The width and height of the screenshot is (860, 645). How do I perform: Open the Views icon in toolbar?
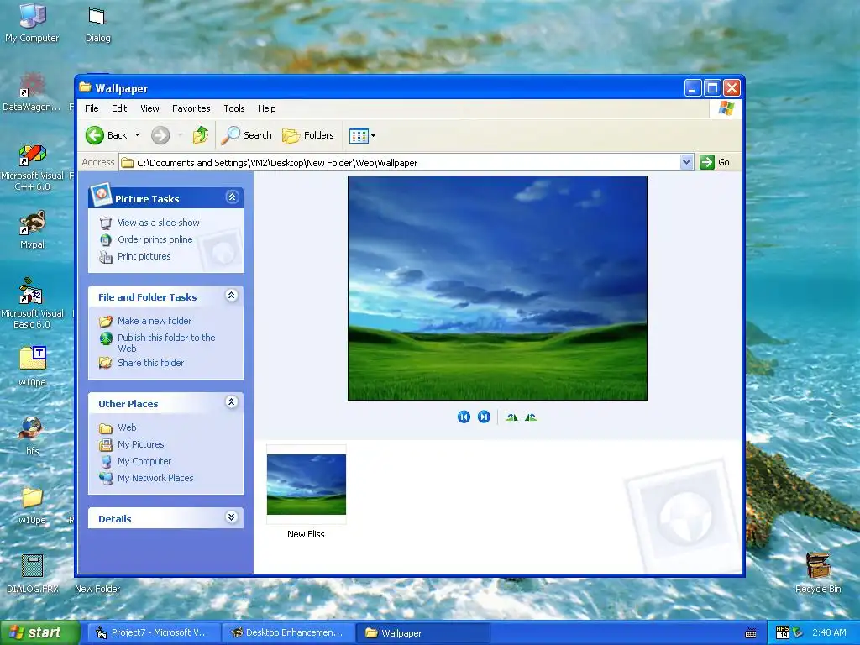tap(359, 135)
